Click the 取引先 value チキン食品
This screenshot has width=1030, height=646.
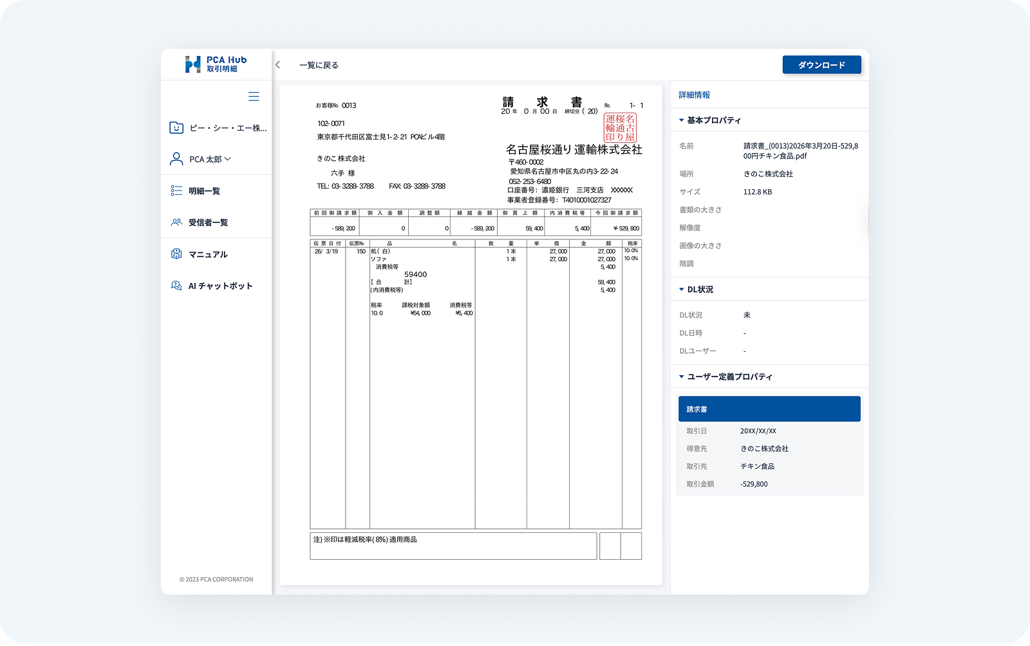click(758, 466)
